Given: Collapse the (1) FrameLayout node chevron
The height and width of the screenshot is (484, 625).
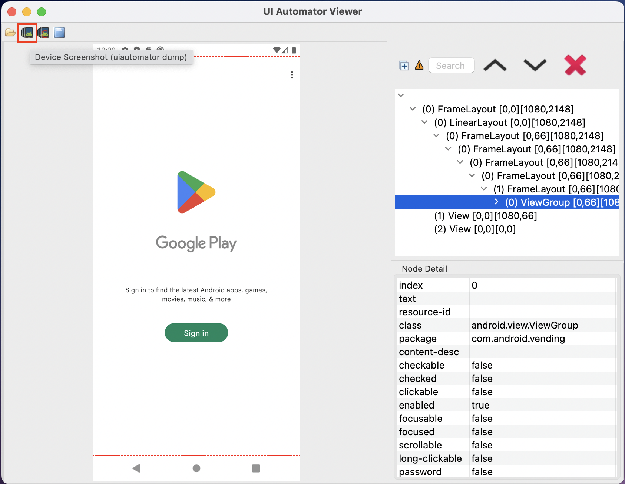Looking at the screenshot, I should pos(484,189).
